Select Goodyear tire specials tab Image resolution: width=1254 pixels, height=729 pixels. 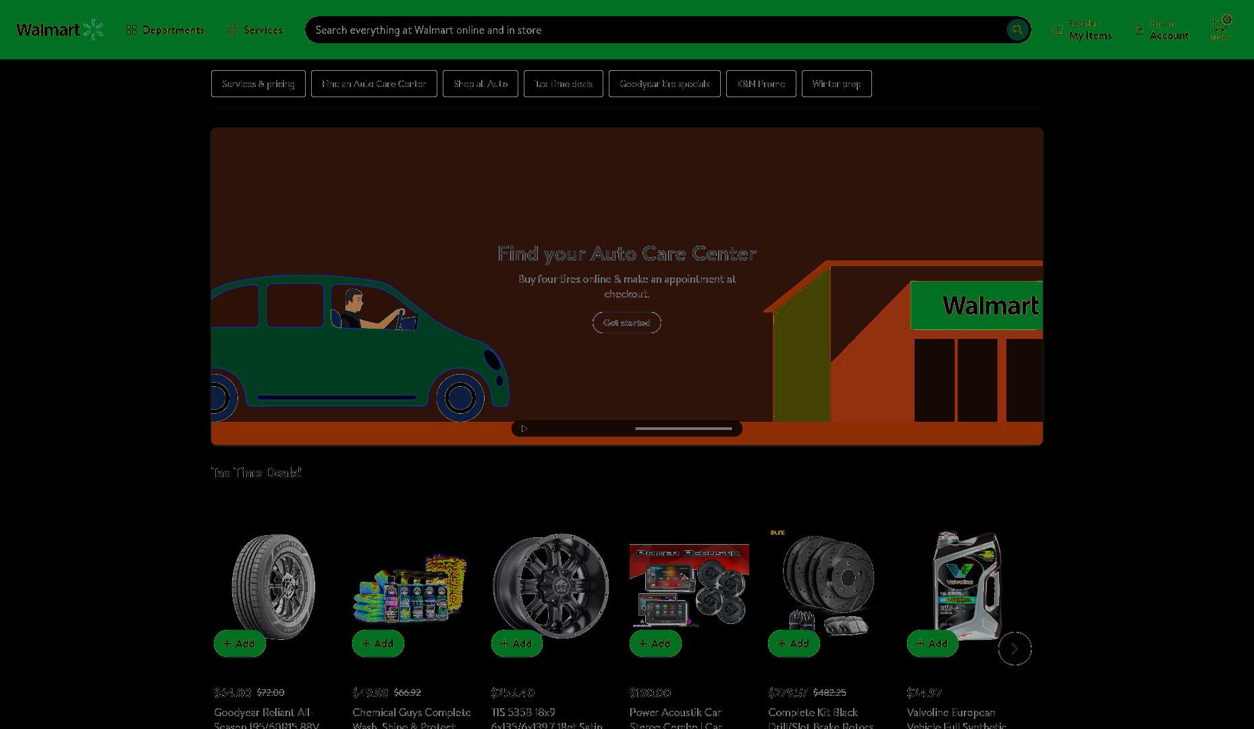tap(665, 84)
